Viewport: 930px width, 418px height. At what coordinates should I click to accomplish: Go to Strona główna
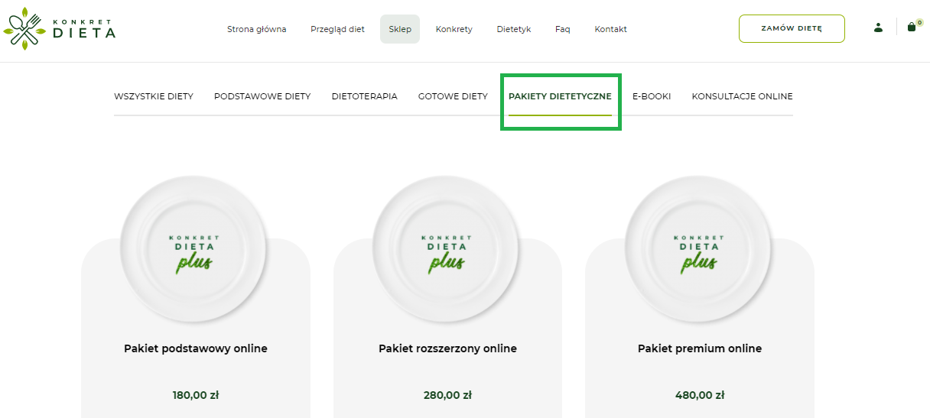click(256, 29)
